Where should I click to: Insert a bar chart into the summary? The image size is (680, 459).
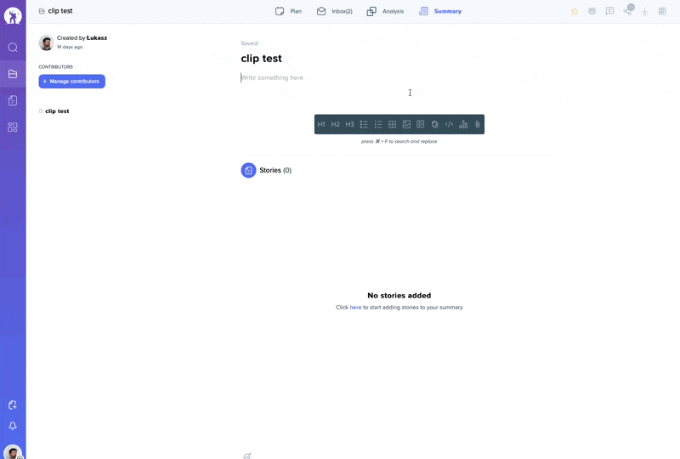463,124
